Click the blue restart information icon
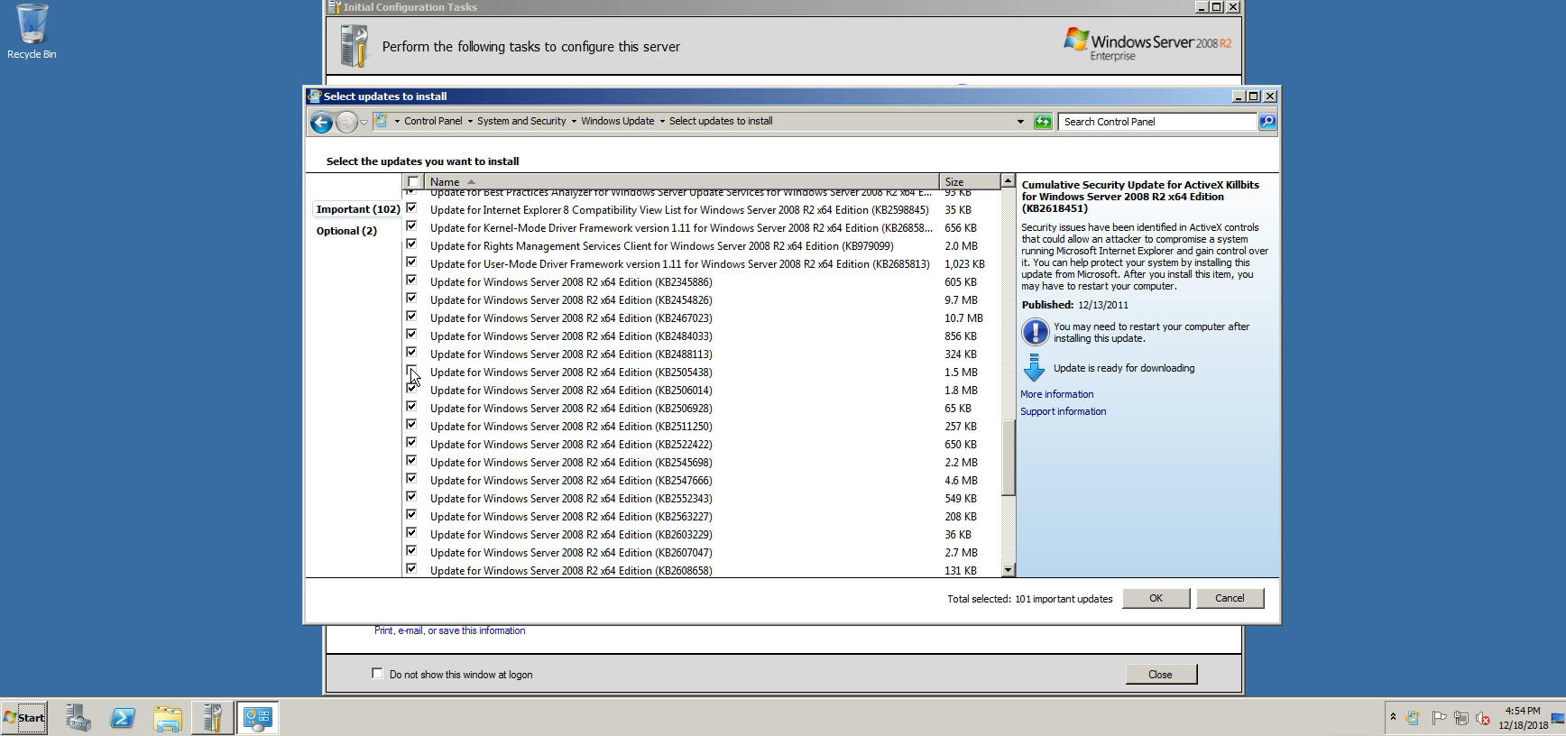Viewport: 1566px width, 736px height. coord(1035,332)
